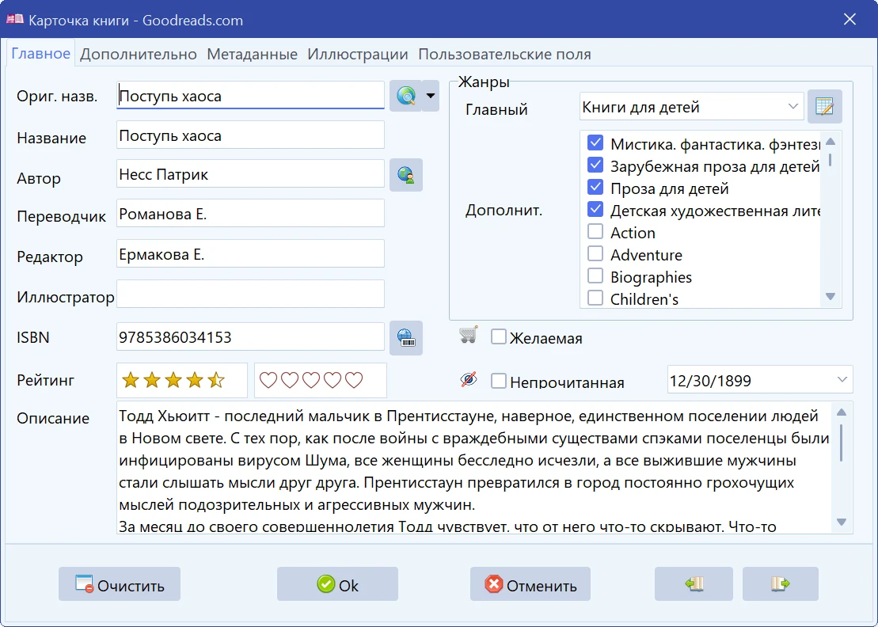Click the Иллюстратор input field
Viewport: 878px width, 627px height.
point(250,294)
